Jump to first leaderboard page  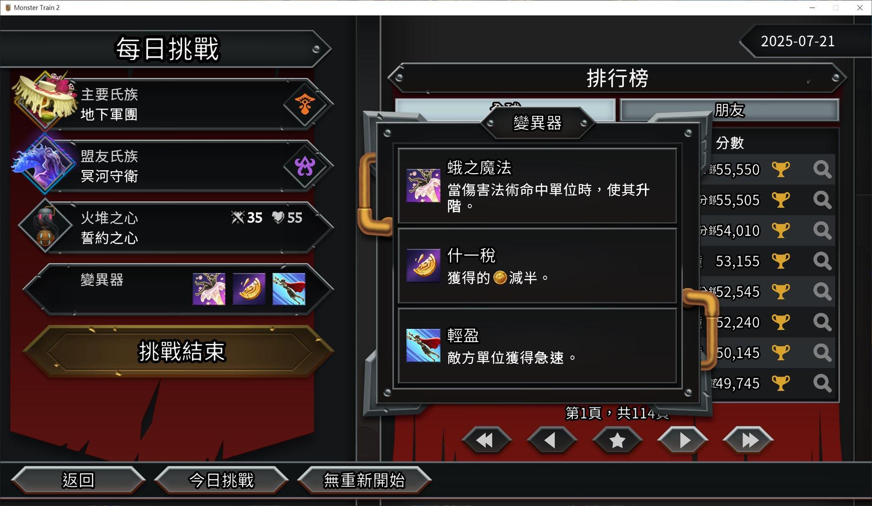(x=486, y=440)
